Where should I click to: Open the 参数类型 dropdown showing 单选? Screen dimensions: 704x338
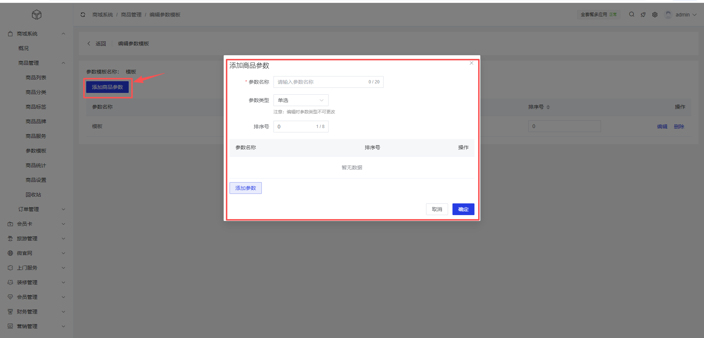(x=301, y=100)
